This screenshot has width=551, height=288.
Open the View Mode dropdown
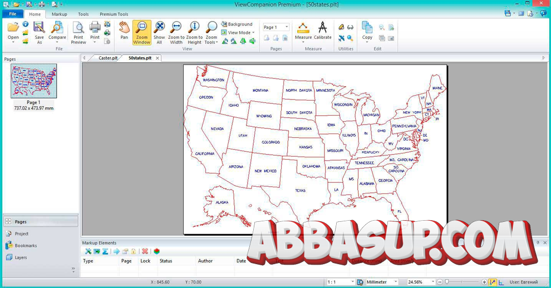tap(238, 33)
